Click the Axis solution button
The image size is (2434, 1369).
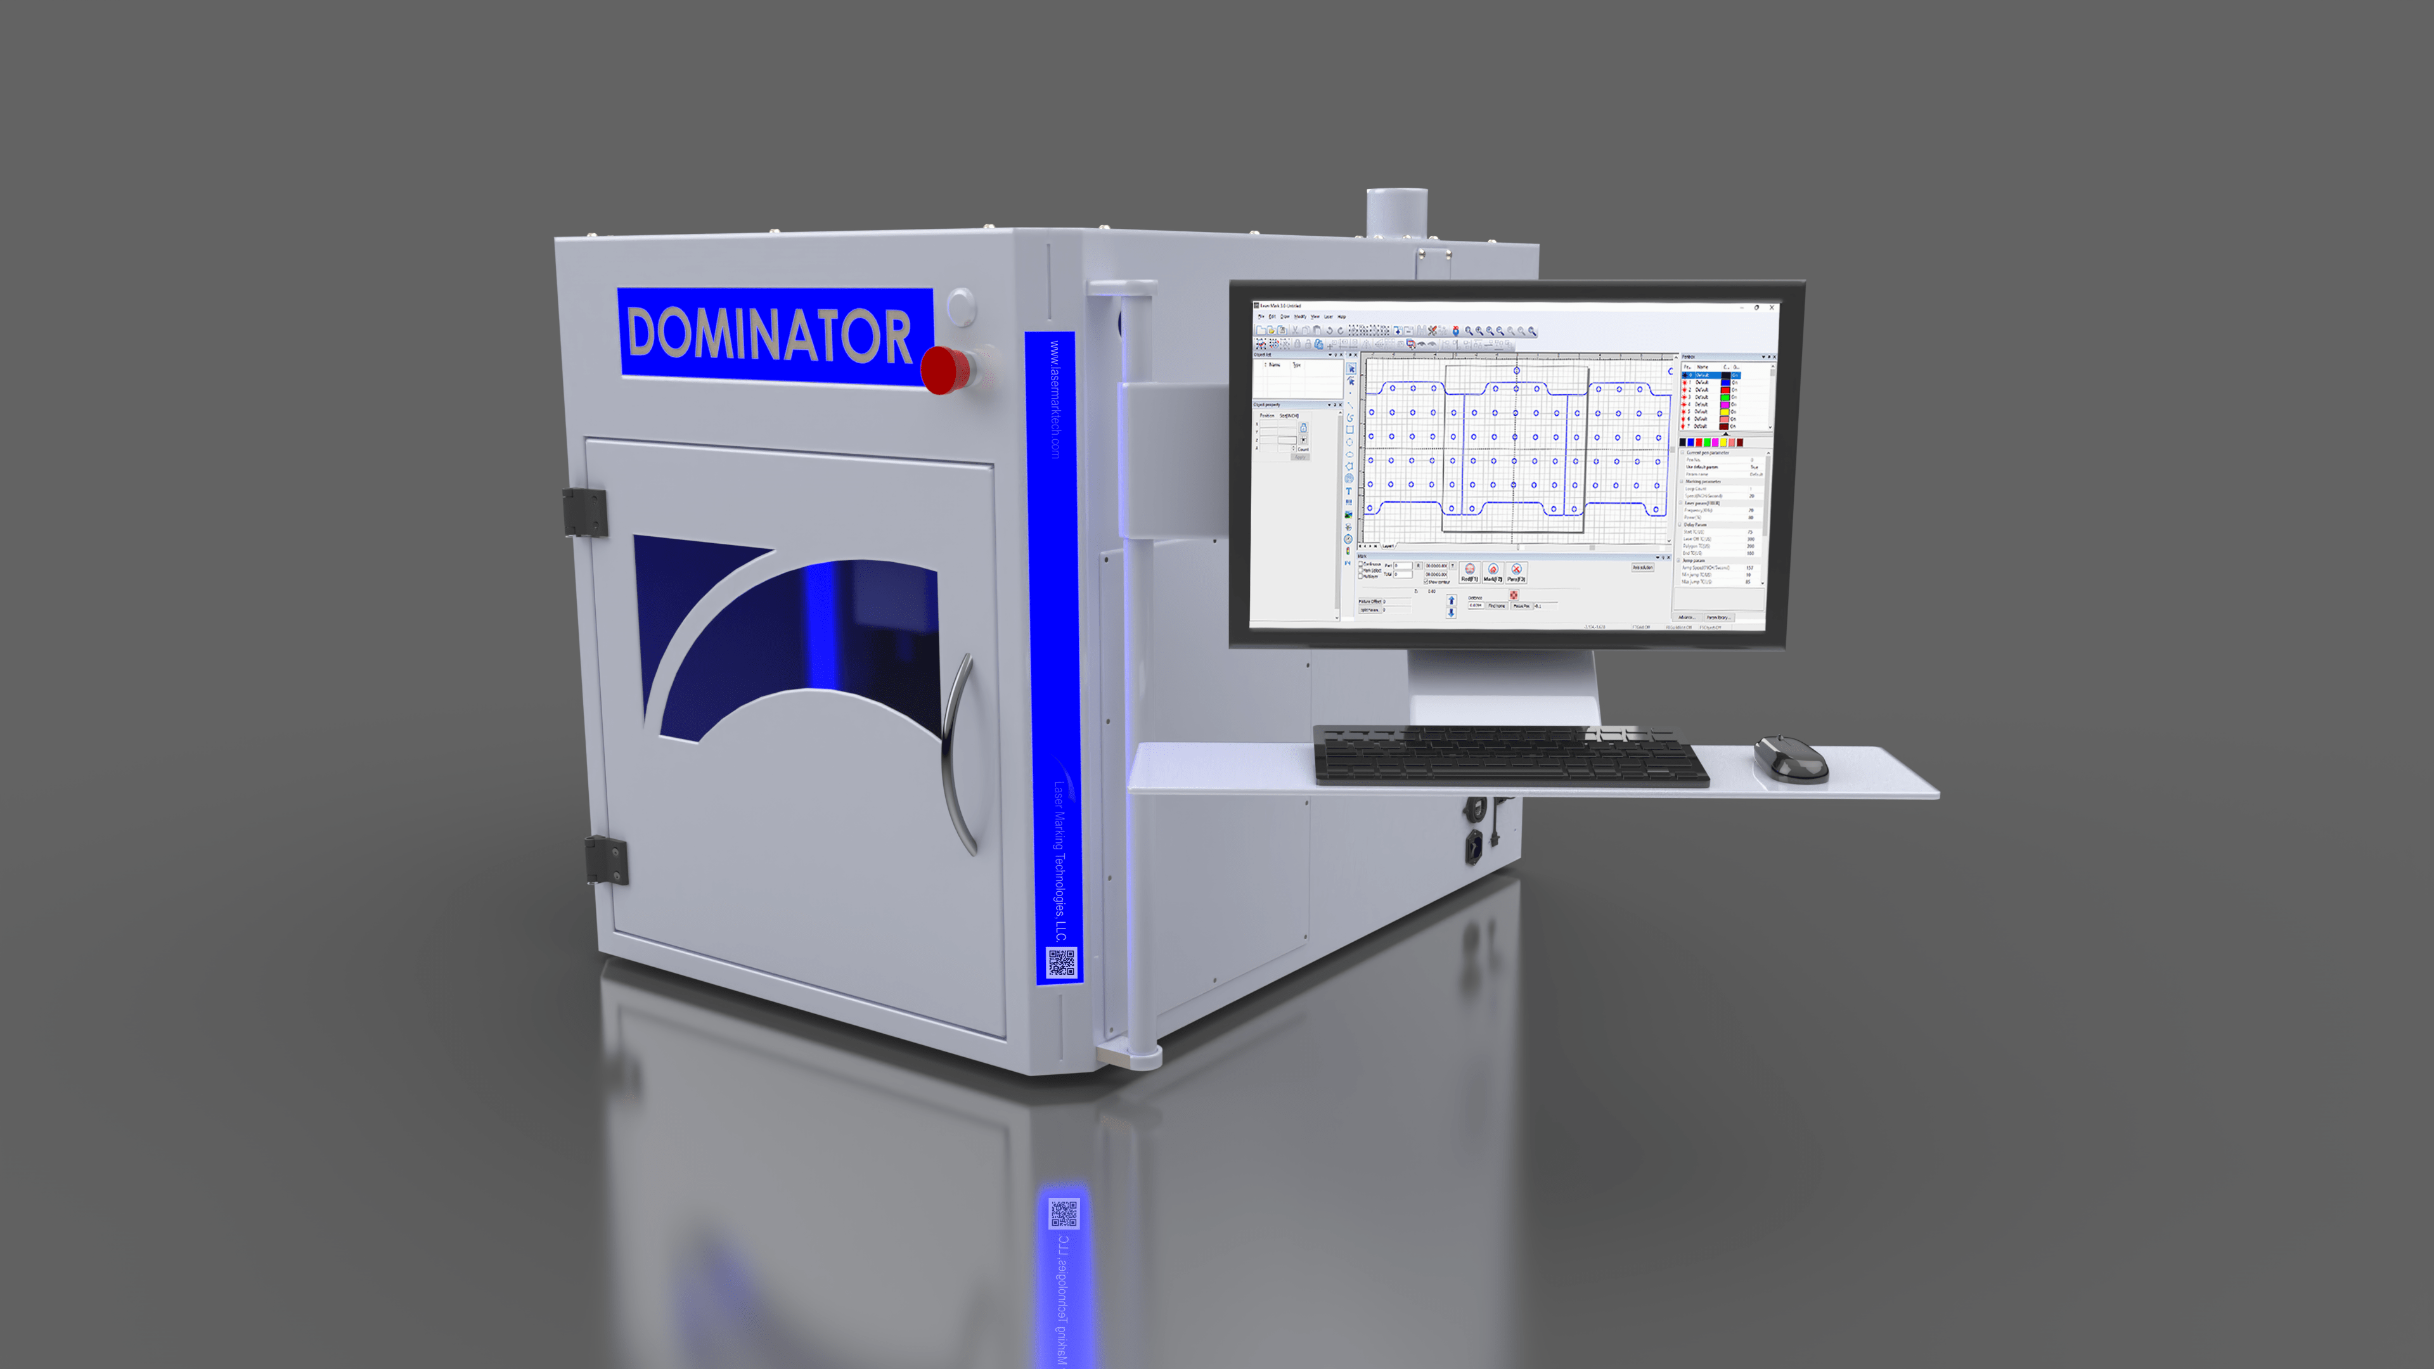point(1643,568)
